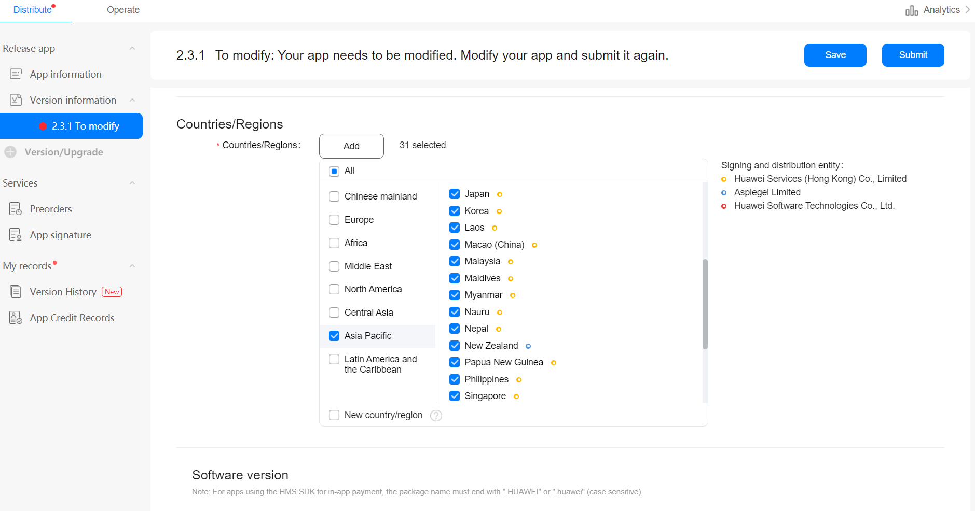This screenshot has height=511, width=975.
Task: Click the Version information document icon
Action: pos(16,100)
